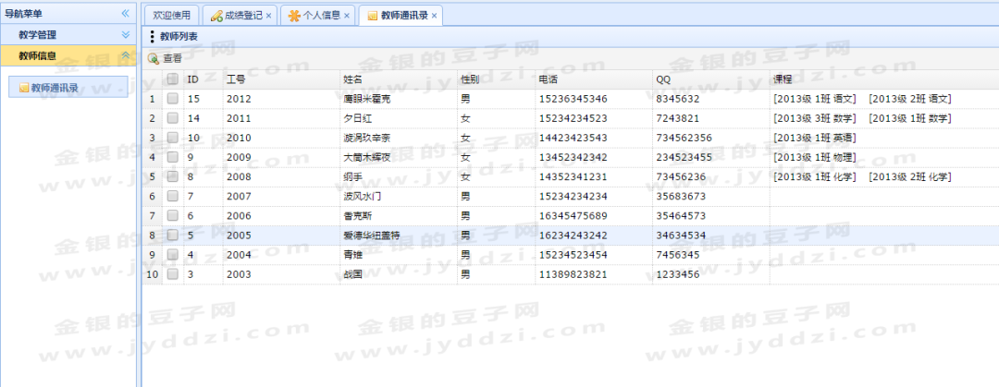
Task: Close the 成绩登记 tab
Action: pos(269,16)
